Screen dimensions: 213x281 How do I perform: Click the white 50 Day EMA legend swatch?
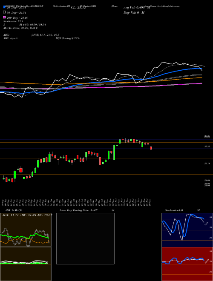[x=4, y=12]
